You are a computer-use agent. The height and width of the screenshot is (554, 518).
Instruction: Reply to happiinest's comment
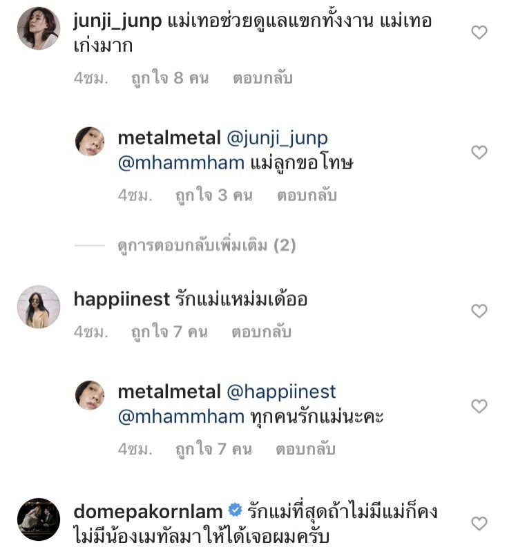(262, 332)
